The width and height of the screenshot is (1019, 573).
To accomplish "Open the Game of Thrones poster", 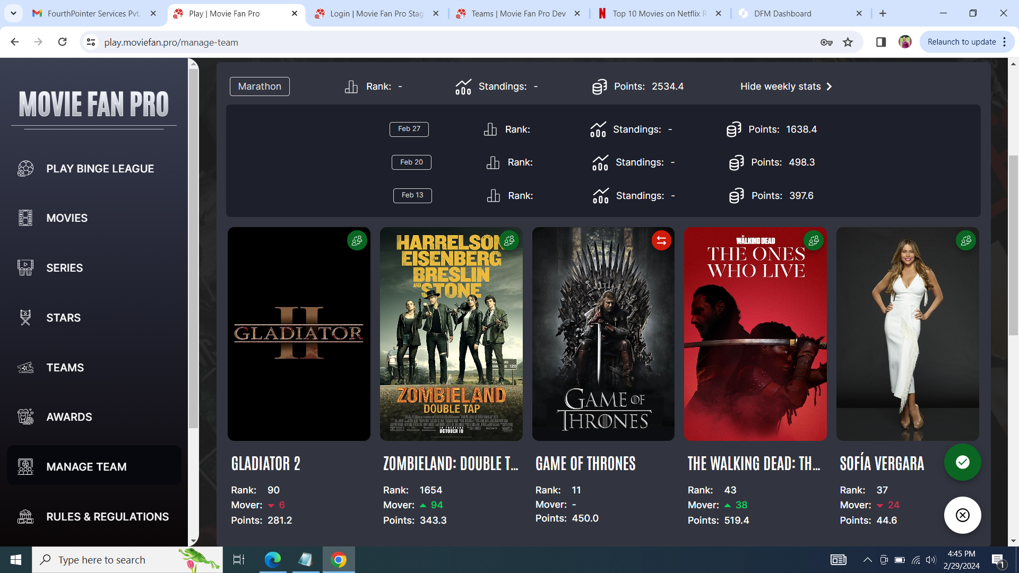I will tap(603, 334).
